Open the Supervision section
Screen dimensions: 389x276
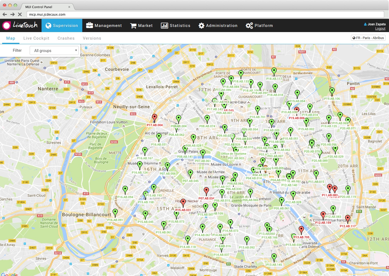(x=62, y=26)
